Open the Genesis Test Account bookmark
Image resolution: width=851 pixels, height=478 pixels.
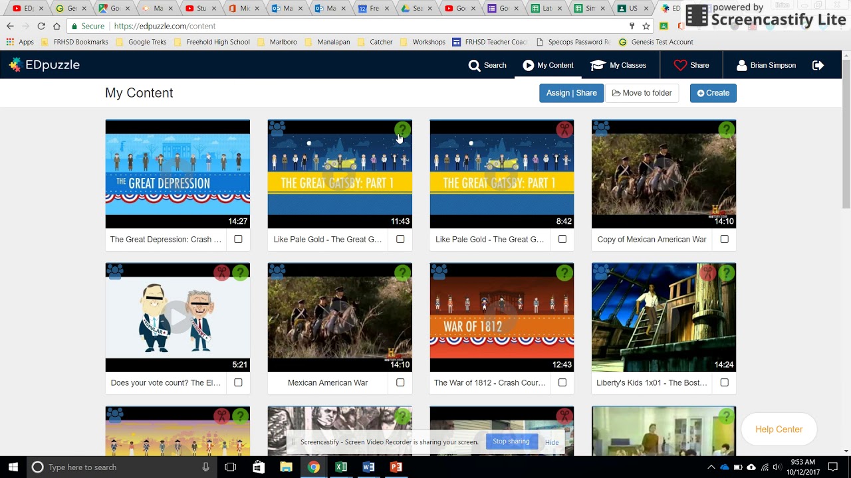(656, 42)
